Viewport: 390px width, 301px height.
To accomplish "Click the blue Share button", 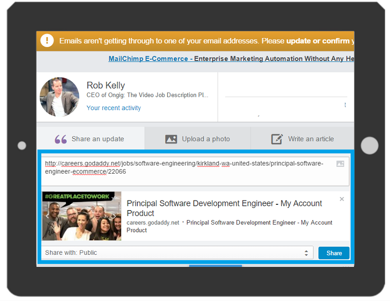I will click(x=334, y=253).
